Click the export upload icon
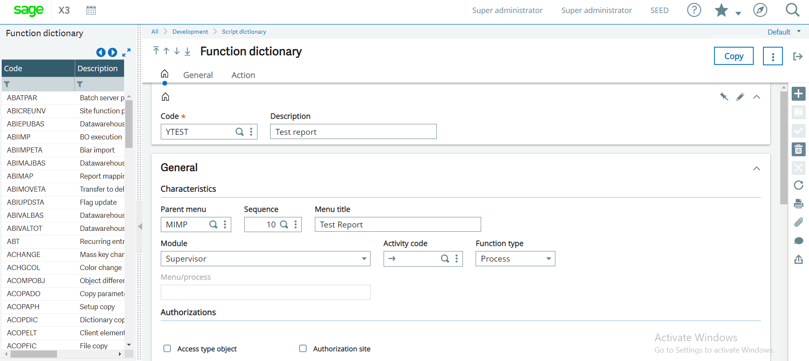The width and height of the screenshot is (809, 361). coord(798,259)
